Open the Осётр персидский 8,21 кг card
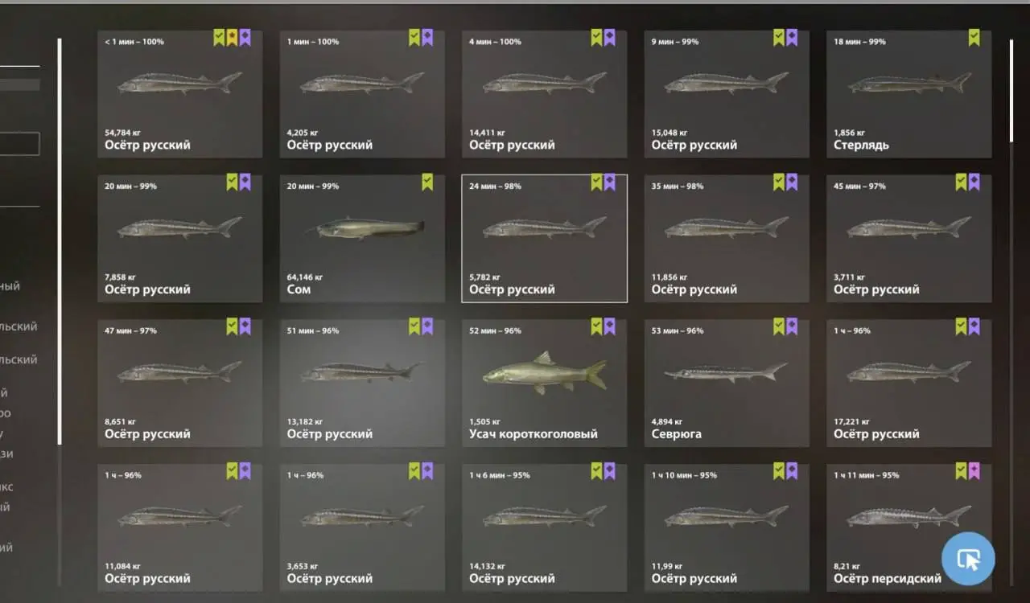Viewport: 1030px width, 603px height. (x=909, y=527)
